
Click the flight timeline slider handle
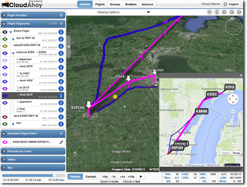tap(54, 175)
